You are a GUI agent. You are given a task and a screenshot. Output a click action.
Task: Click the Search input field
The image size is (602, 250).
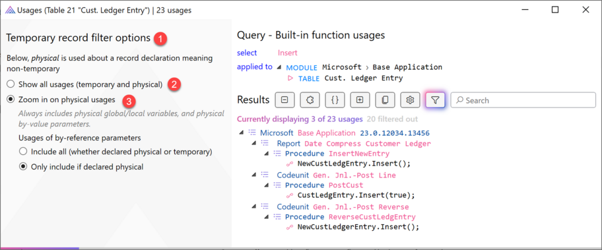pos(523,100)
